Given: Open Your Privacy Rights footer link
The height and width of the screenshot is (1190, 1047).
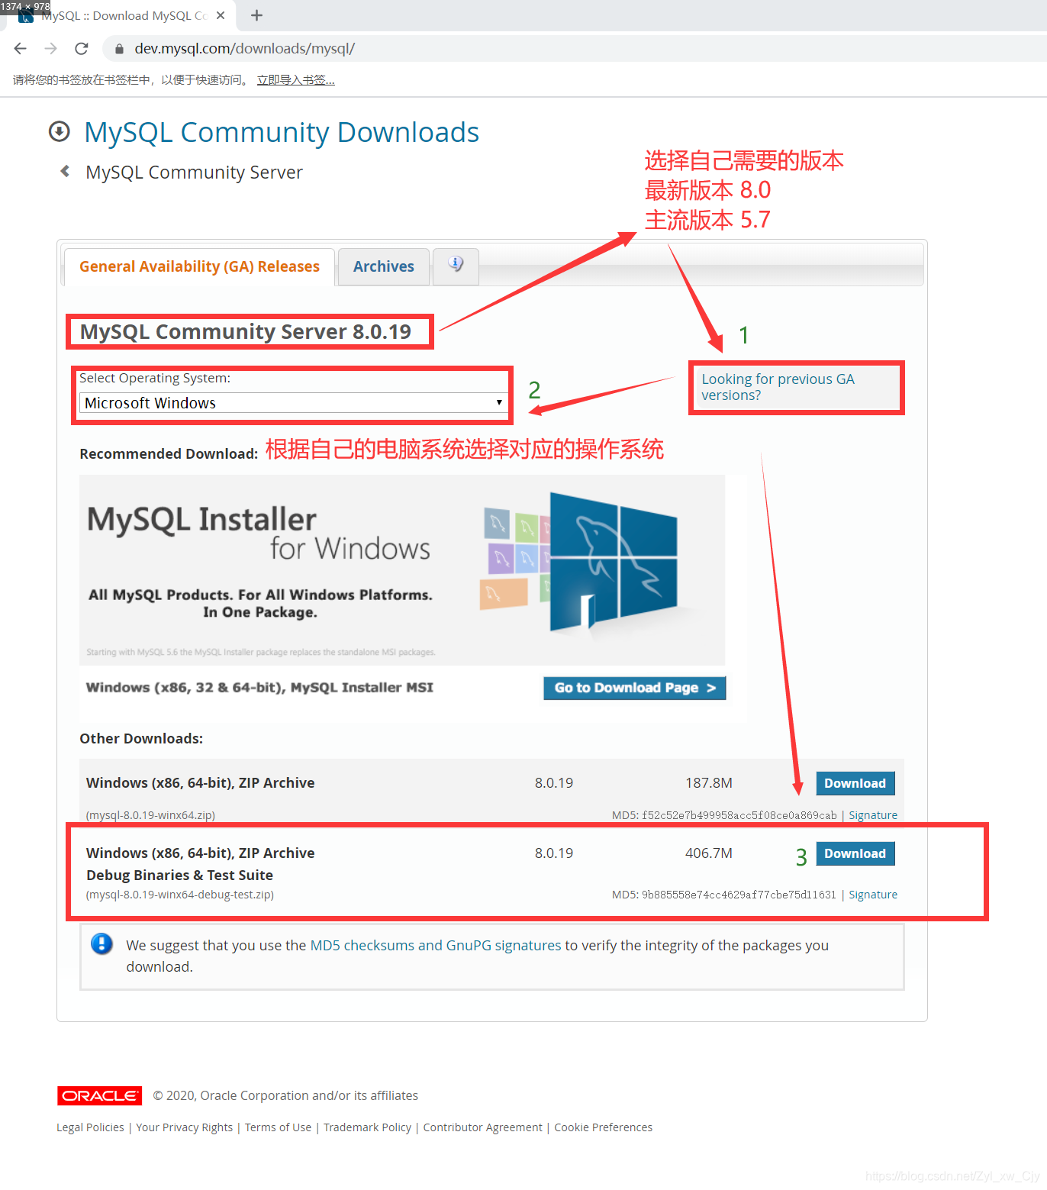Looking at the screenshot, I should pos(185,1127).
